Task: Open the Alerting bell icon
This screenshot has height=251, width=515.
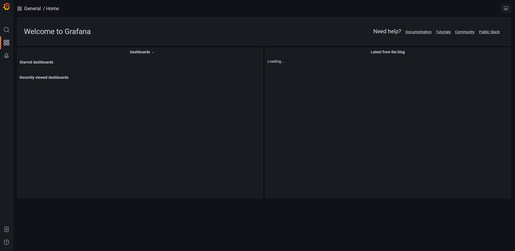Action: point(6,55)
